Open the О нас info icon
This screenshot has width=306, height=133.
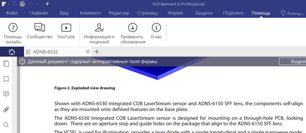[x=156, y=28]
